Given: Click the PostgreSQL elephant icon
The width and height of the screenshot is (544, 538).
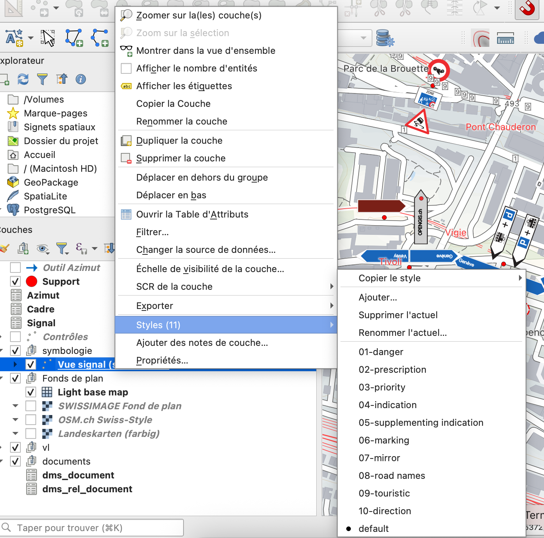Looking at the screenshot, I should pos(13,210).
